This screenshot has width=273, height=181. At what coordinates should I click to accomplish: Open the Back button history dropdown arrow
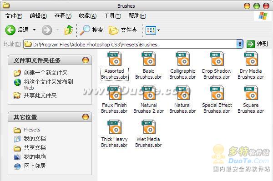click(x=34, y=30)
